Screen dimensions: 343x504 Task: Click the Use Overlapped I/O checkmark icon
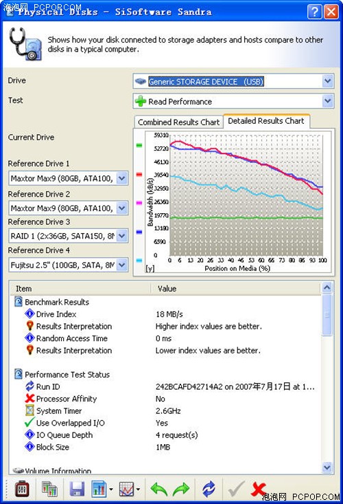click(x=29, y=422)
